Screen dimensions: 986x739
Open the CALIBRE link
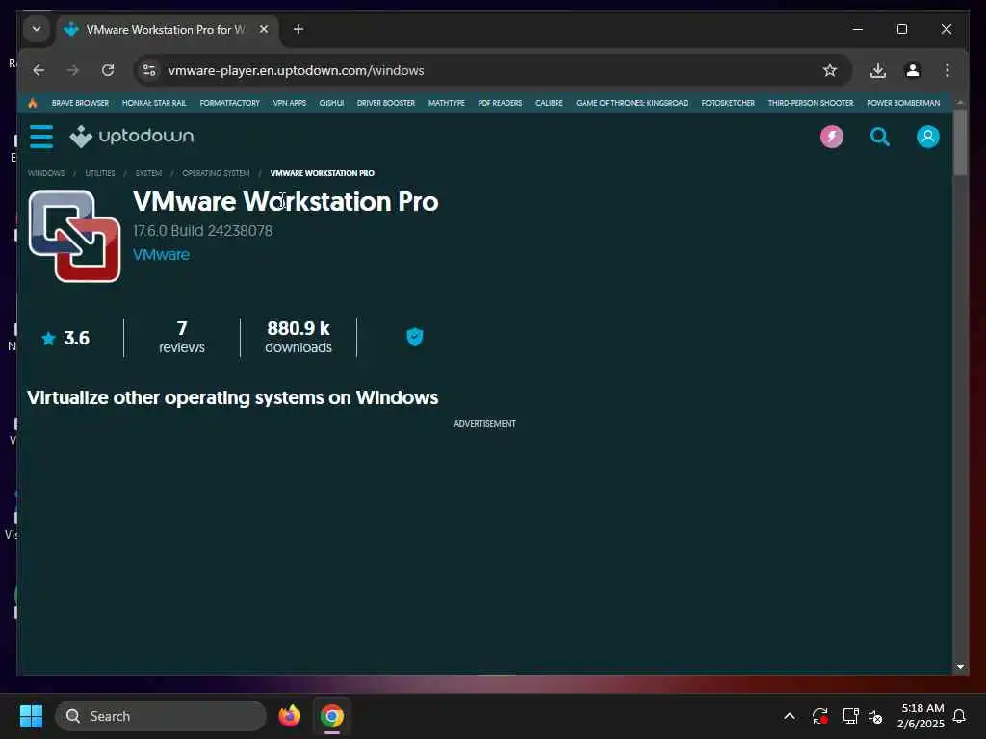tap(549, 103)
